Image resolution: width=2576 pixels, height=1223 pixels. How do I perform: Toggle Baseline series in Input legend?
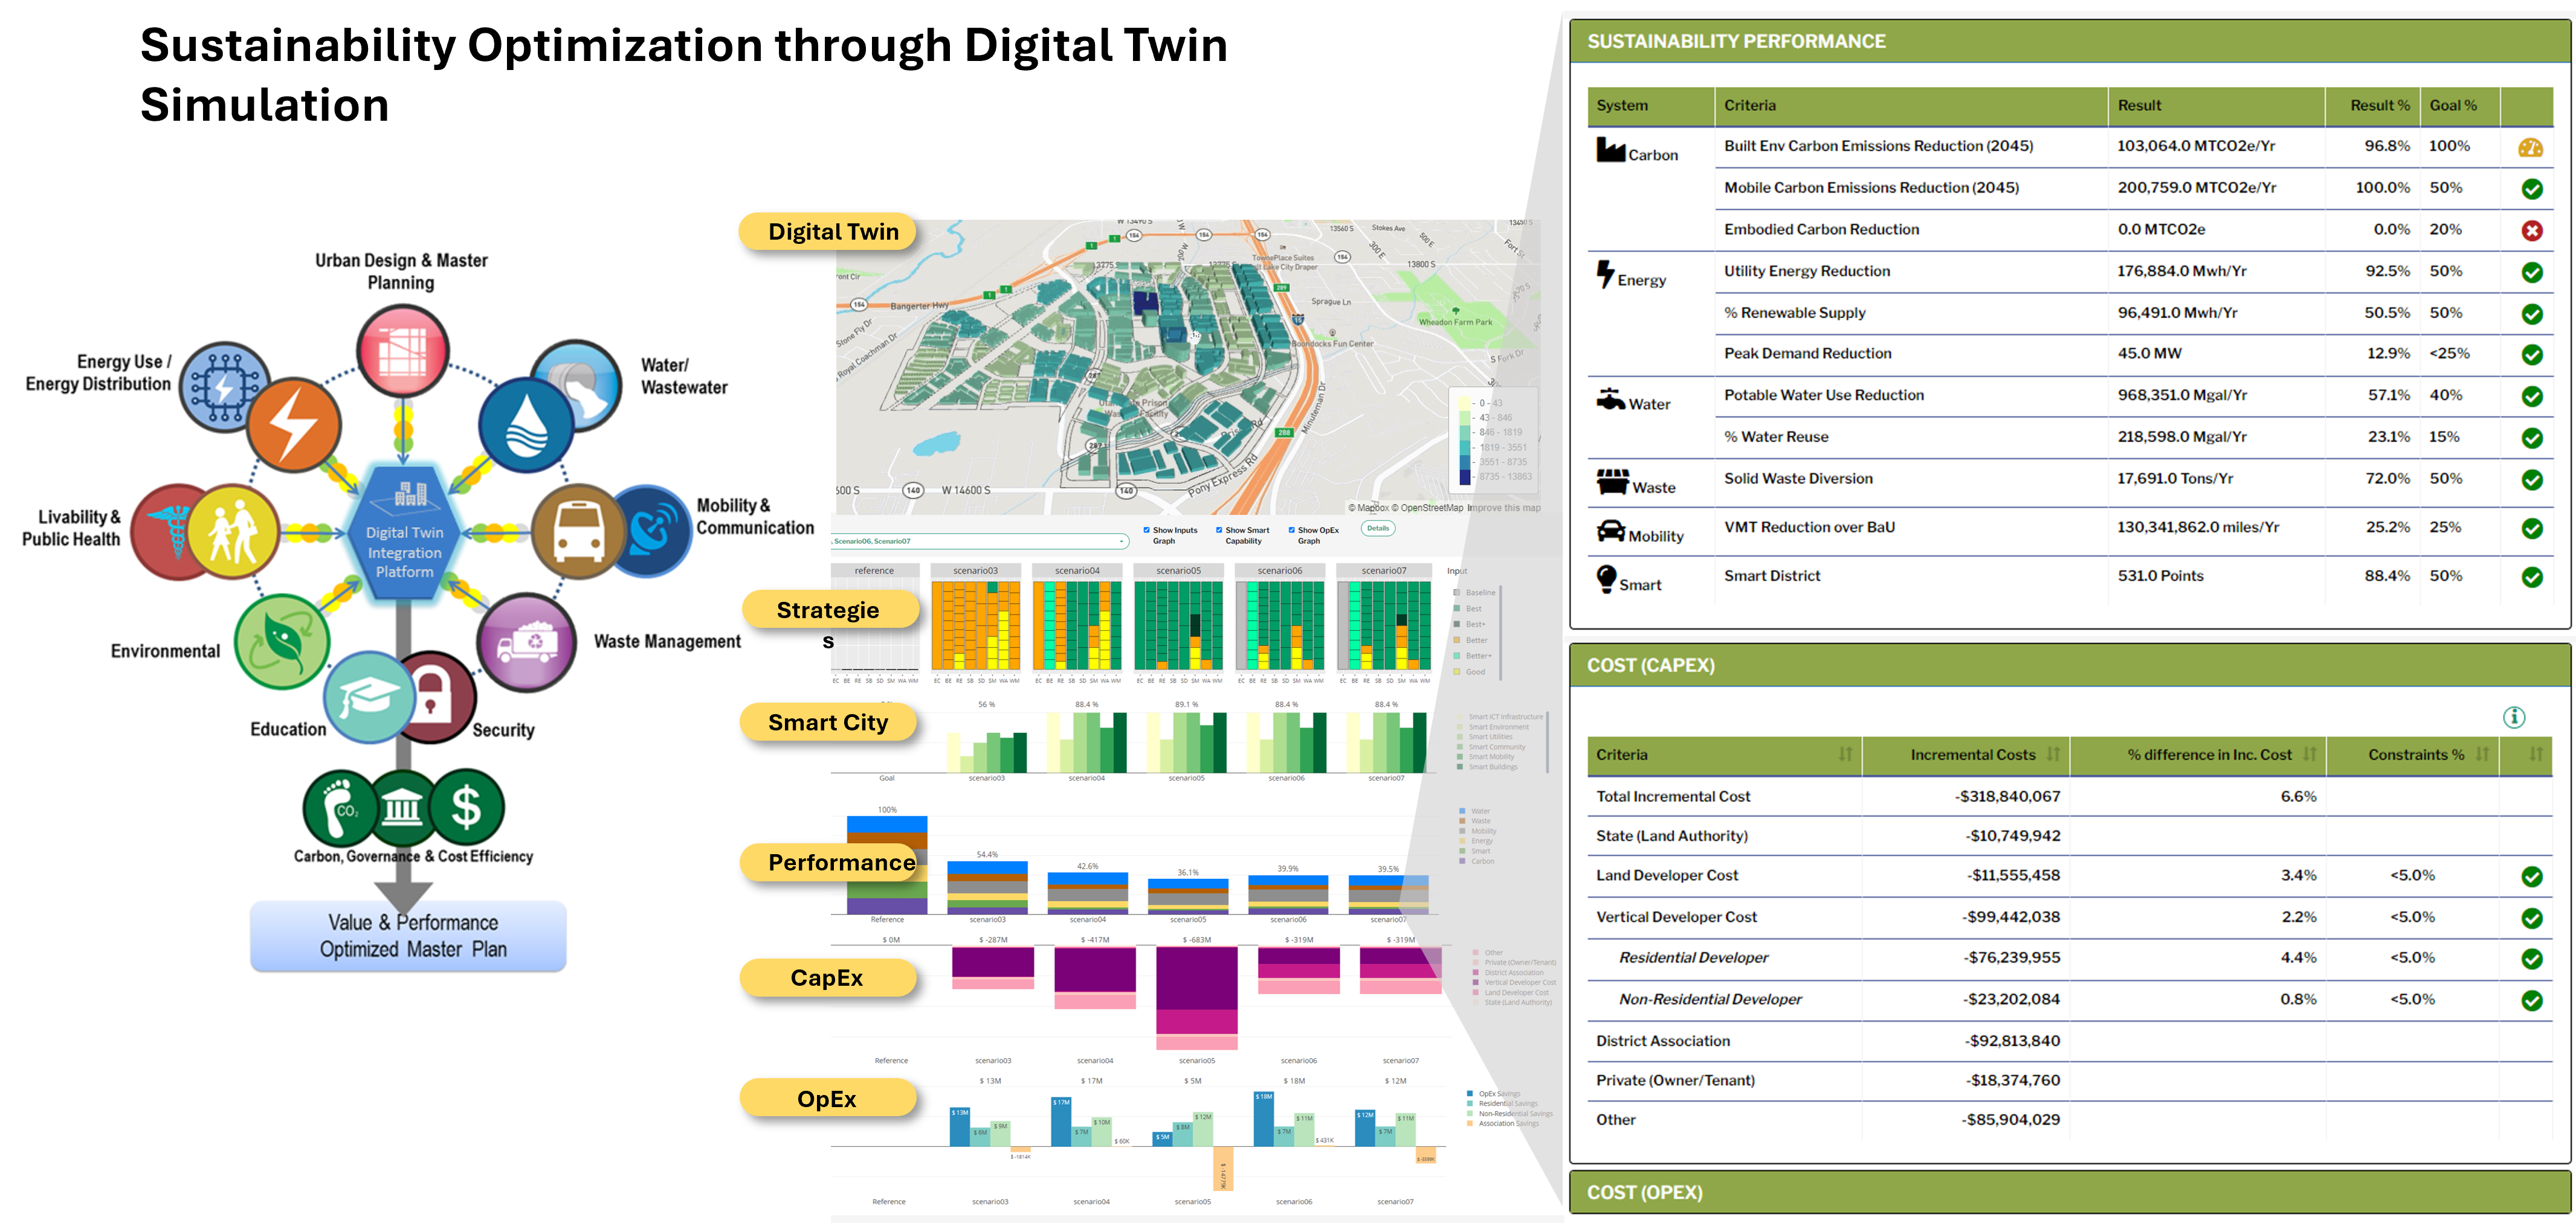1474,593
